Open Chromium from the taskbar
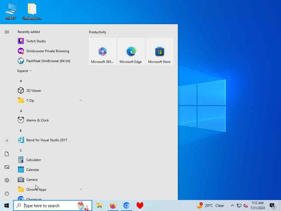The image size is (281, 211). 126,206
